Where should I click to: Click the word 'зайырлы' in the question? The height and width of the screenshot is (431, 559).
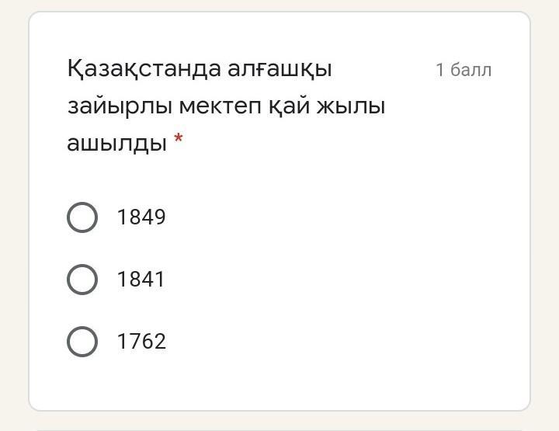point(119,106)
